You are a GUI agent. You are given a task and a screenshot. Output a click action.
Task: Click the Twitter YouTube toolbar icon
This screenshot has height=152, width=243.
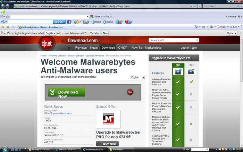pyautogui.click(x=119, y=22)
